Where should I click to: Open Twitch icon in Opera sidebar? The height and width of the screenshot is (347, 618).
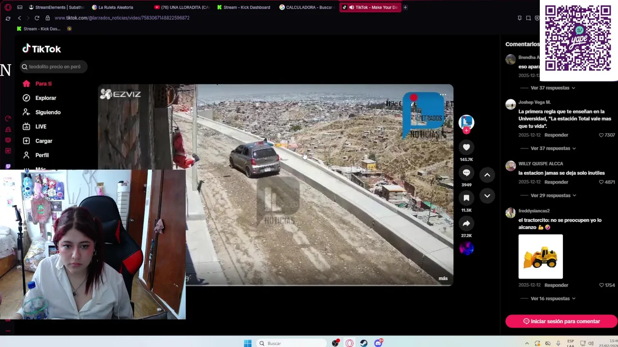point(8,167)
